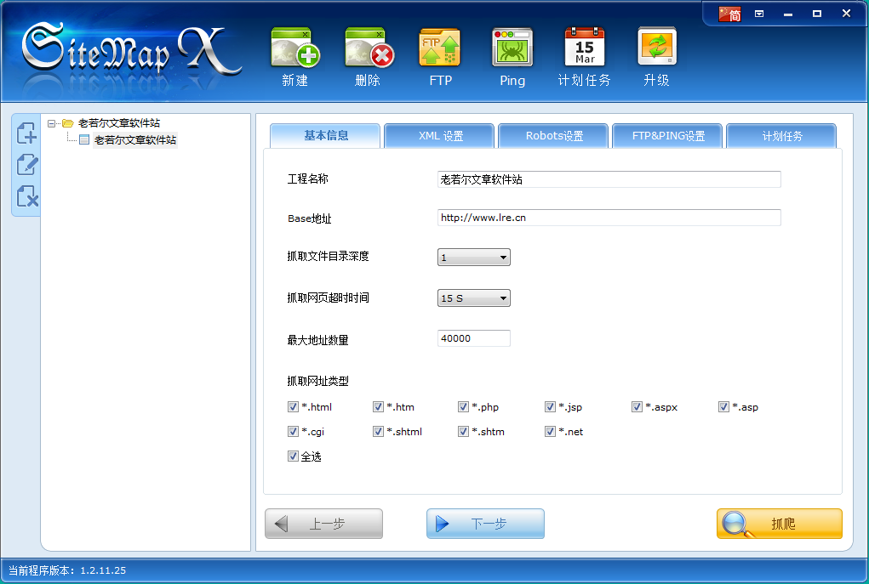Toggle the *.php checkbox
This screenshot has height=584, width=869.
click(x=463, y=407)
